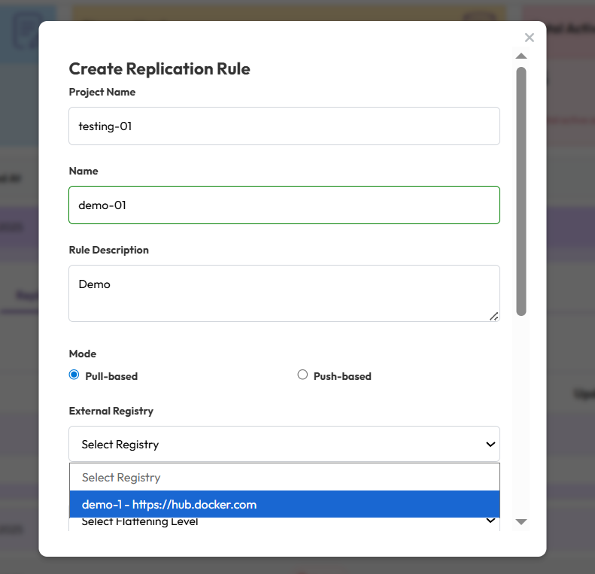The width and height of the screenshot is (595, 574).
Task: Focus the Name field containing demo-01
Action: (x=284, y=205)
